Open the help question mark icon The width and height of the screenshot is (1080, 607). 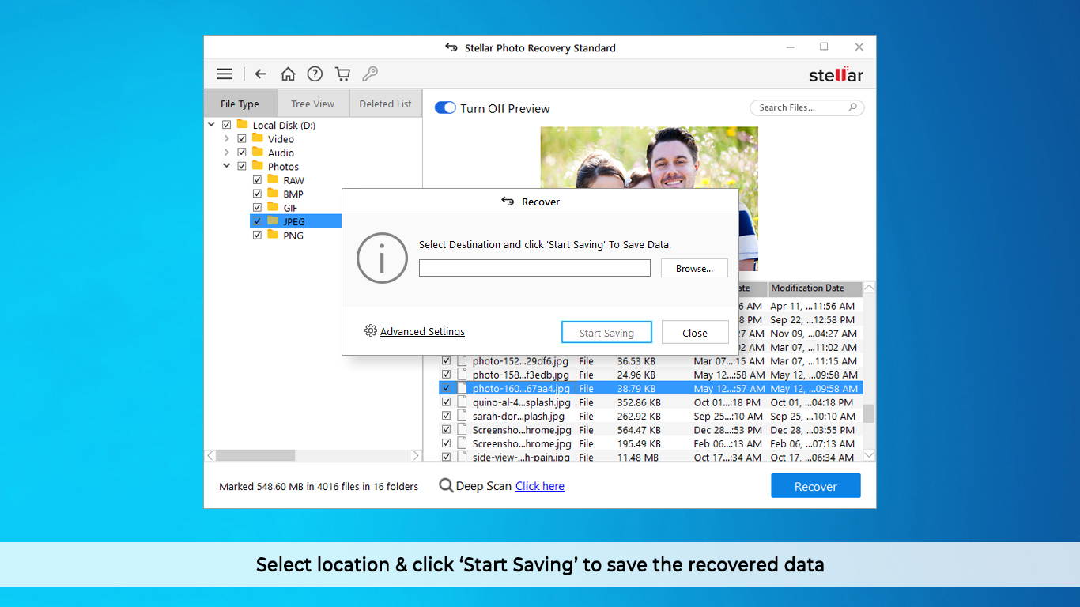point(315,74)
